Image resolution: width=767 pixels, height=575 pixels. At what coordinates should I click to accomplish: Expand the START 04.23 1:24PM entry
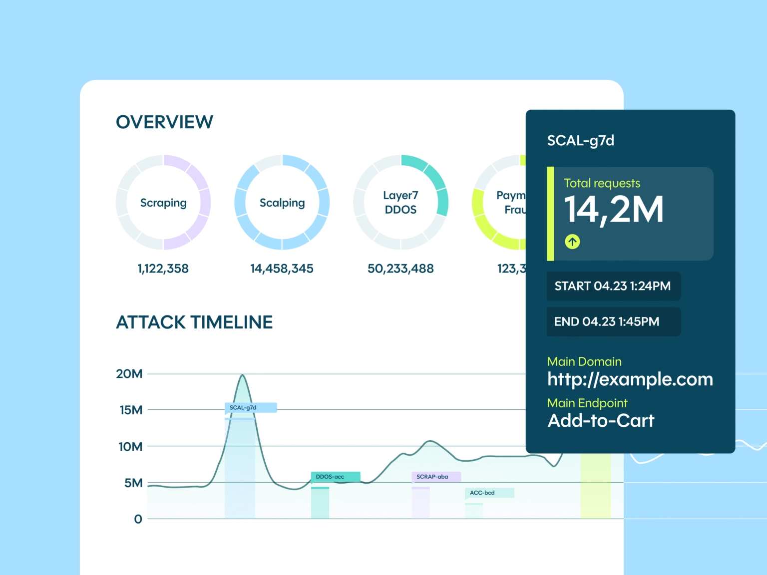coord(613,286)
